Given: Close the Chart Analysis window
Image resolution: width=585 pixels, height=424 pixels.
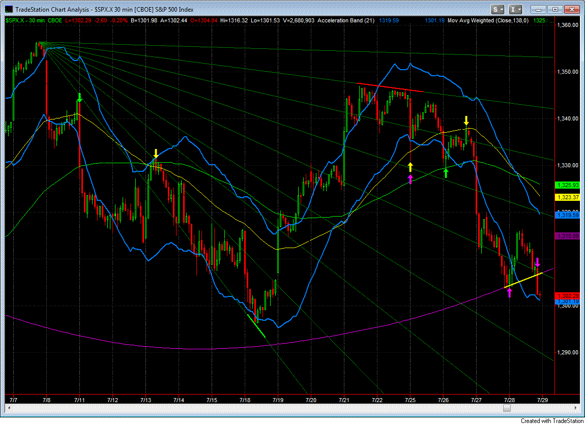Looking at the screenshot, I should (572, 10).
